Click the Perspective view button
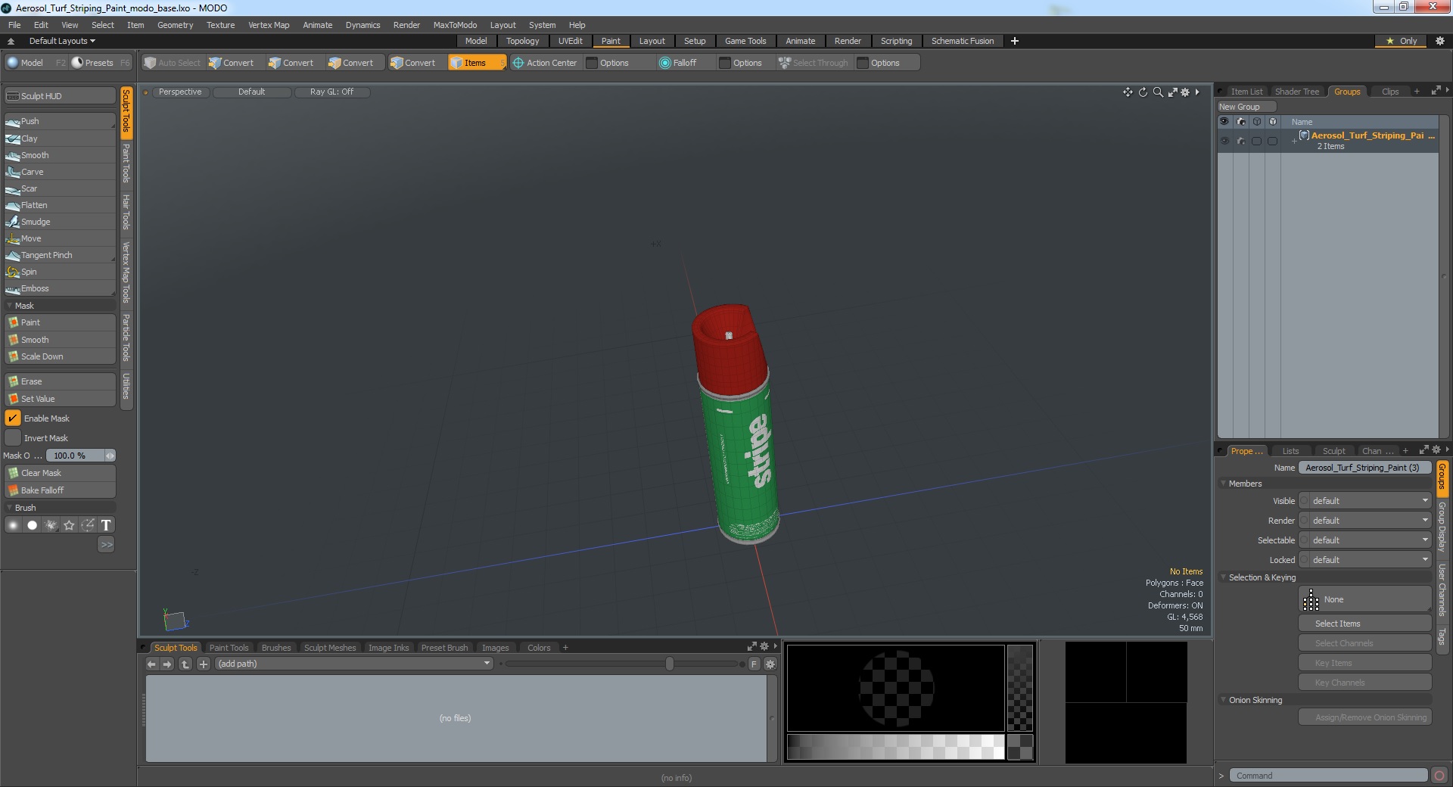Image resolution: width=1453 pixels, height=787 pixels. (180, 92)
